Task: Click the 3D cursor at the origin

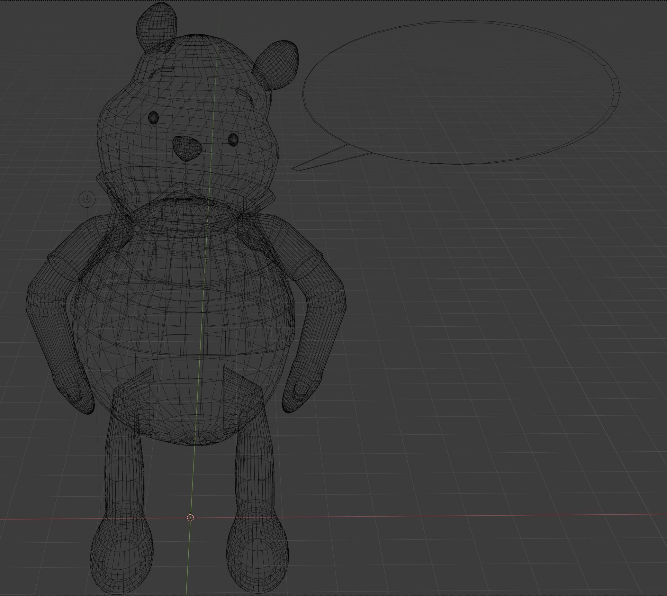Action: coord(191,518)
